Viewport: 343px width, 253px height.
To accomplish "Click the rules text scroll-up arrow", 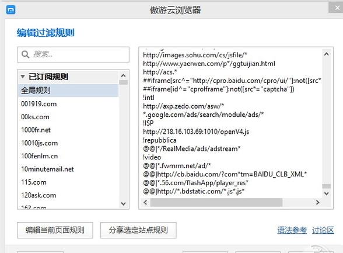I will point(327,54).
